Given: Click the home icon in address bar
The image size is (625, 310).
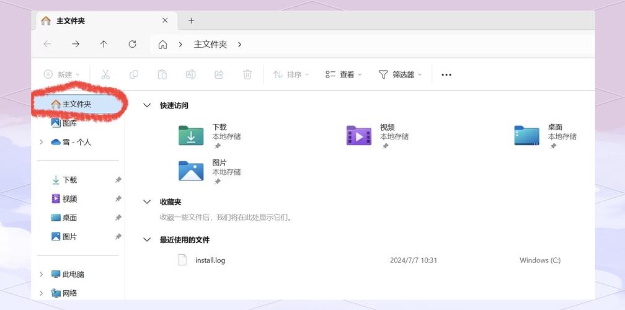Looking at the screenshot, I should tap(162, 45).
